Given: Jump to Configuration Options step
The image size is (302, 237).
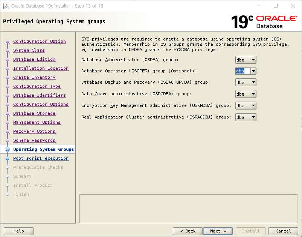Looking at the screenshot, I should pyautogui.click(x=41, y=104).
